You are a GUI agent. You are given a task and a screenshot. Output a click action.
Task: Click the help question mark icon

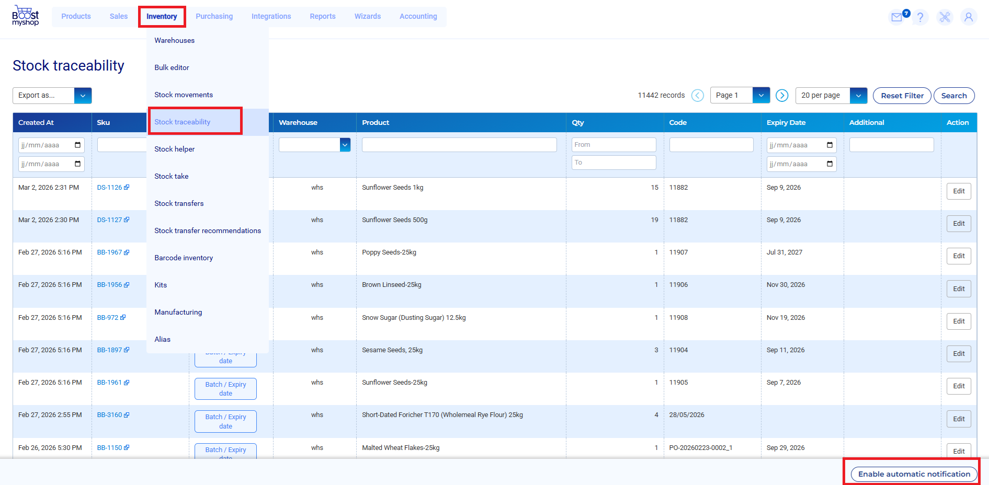[x=920, y=17]
